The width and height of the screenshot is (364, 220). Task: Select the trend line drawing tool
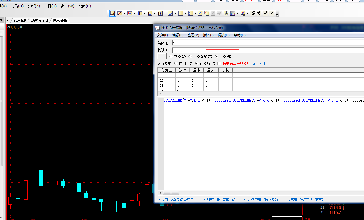pyautogui.click(x=120, y=13)
